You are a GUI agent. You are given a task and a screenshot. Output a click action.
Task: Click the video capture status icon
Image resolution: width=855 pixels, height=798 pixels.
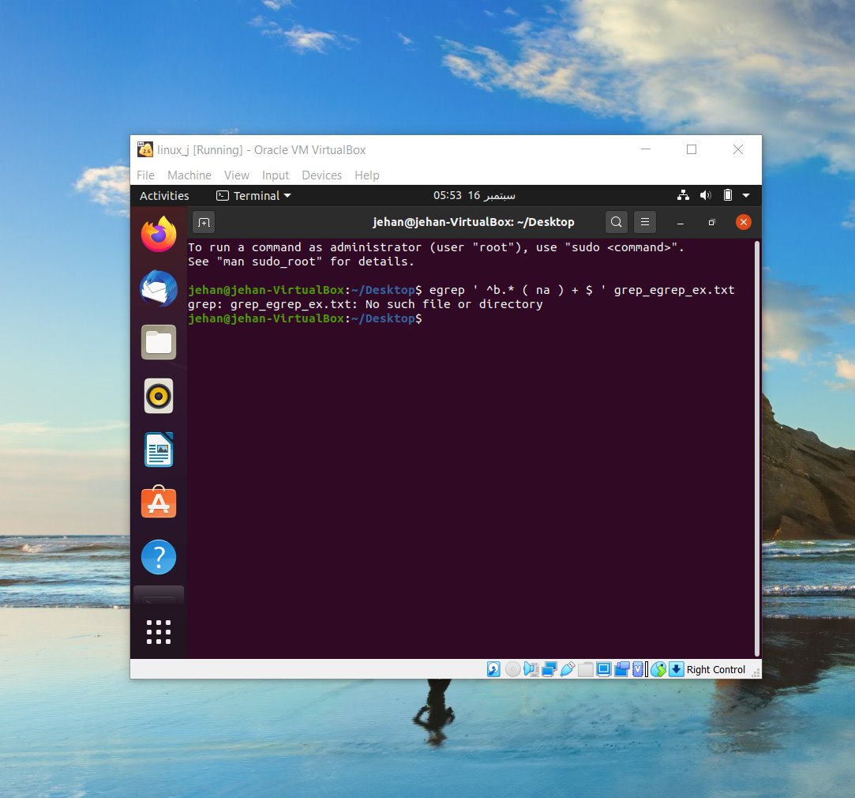click(621, 669)
